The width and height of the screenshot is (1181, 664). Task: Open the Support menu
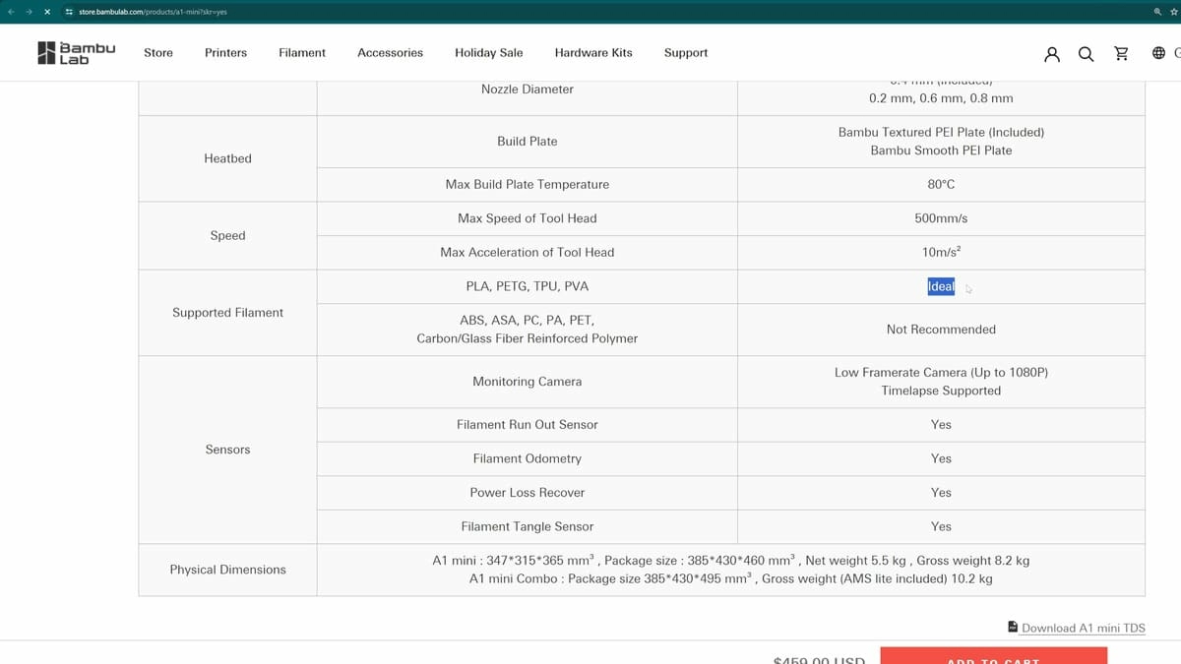[686, 53]
